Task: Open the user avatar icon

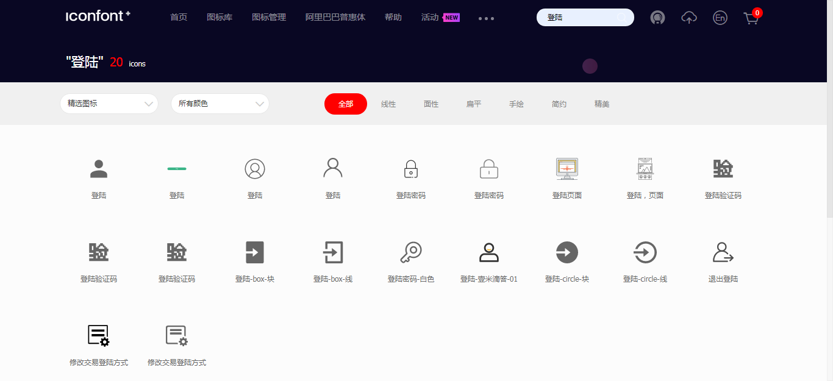Action: (x=657, y=18)
